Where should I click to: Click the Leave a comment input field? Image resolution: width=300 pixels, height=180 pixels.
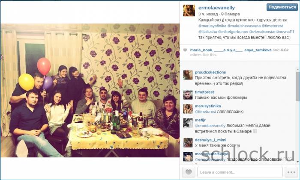pos(240,172)
